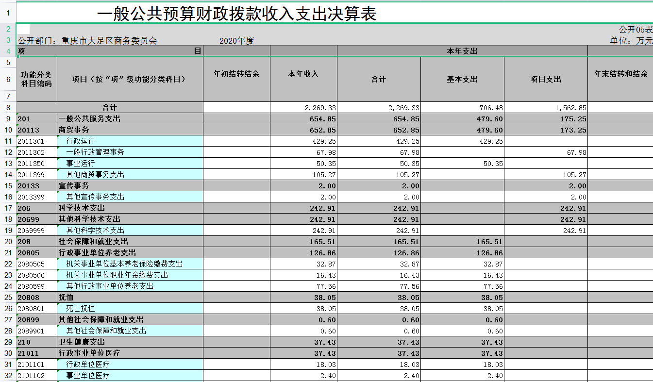Image resolution: width=653 pixels, height=382 pixels.
Task: Click the 其他社会保障和就业支出 cell in row 28
Action: tap(130, 331)
